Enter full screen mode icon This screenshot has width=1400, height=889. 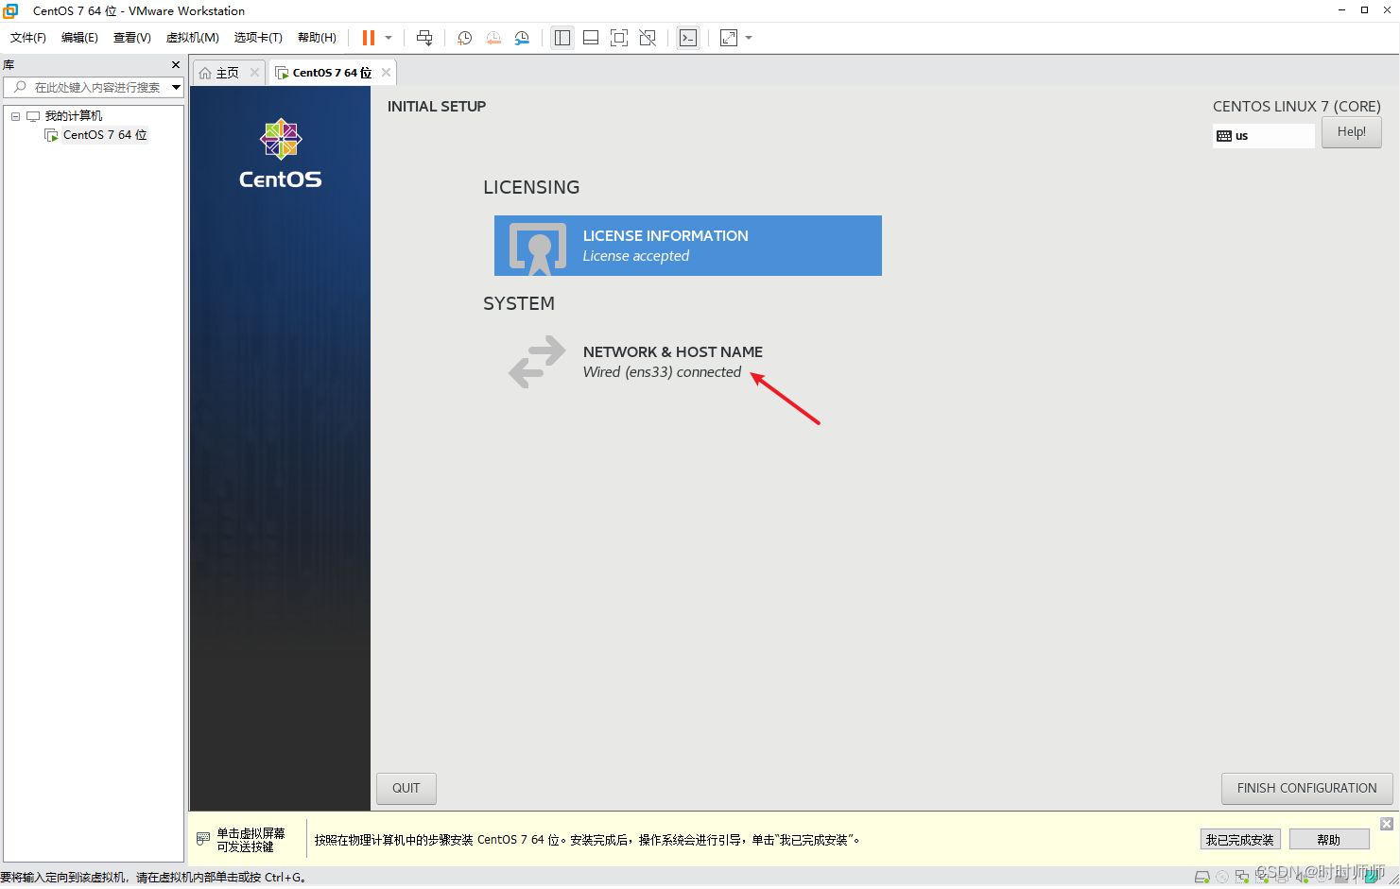(619, 38)
